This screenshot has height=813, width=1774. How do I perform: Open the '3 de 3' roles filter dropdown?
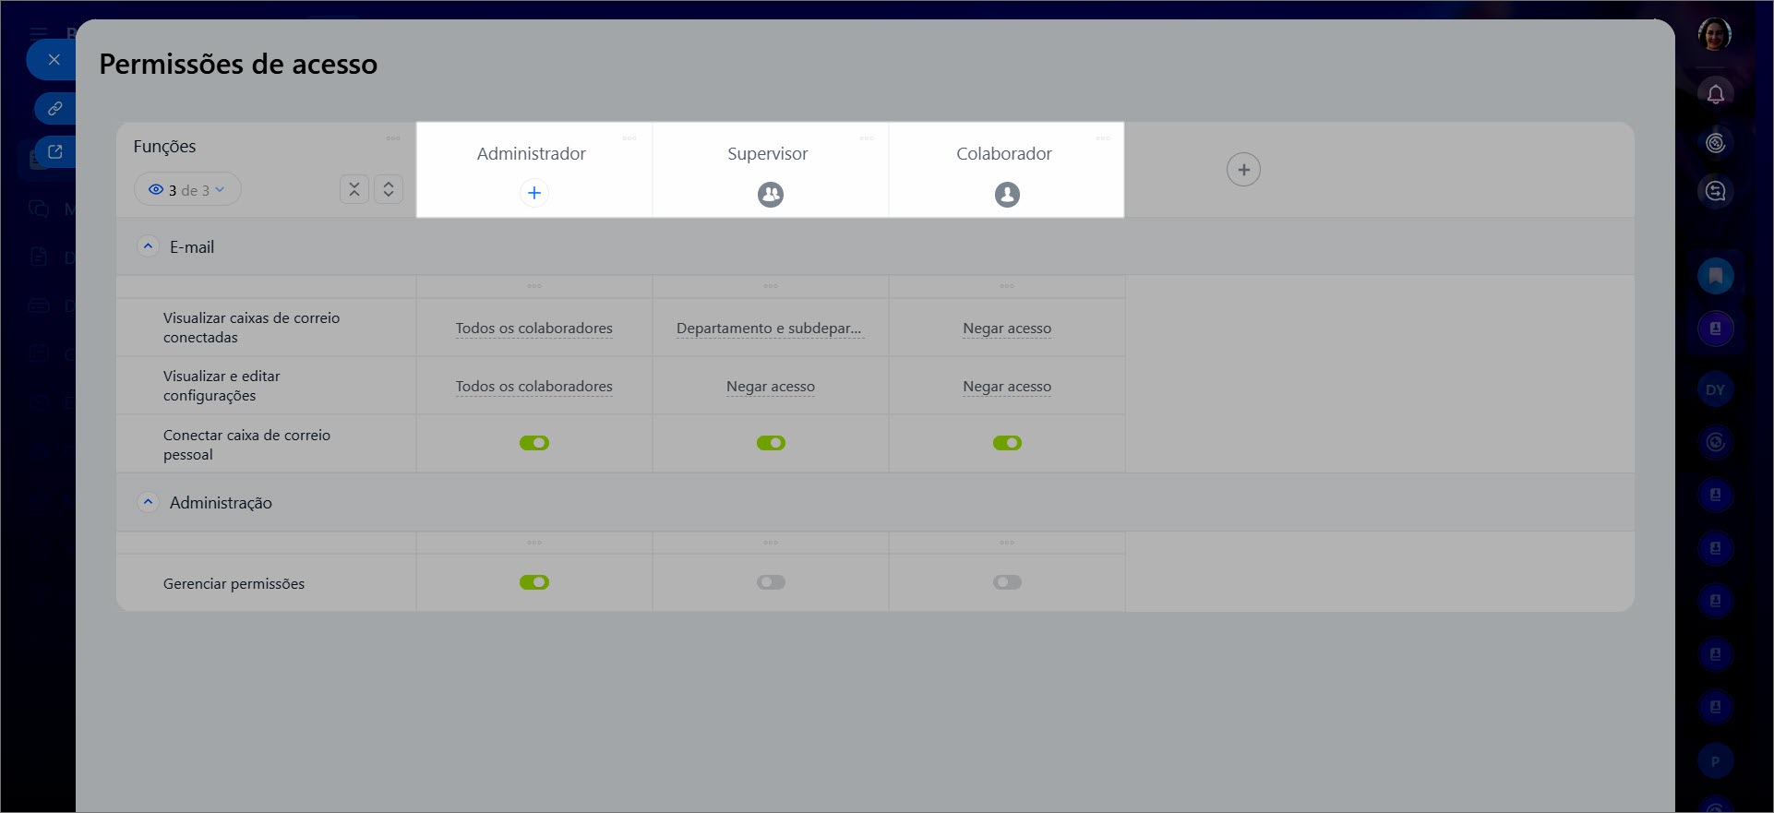pyautogui.click(x=187, y=190)
